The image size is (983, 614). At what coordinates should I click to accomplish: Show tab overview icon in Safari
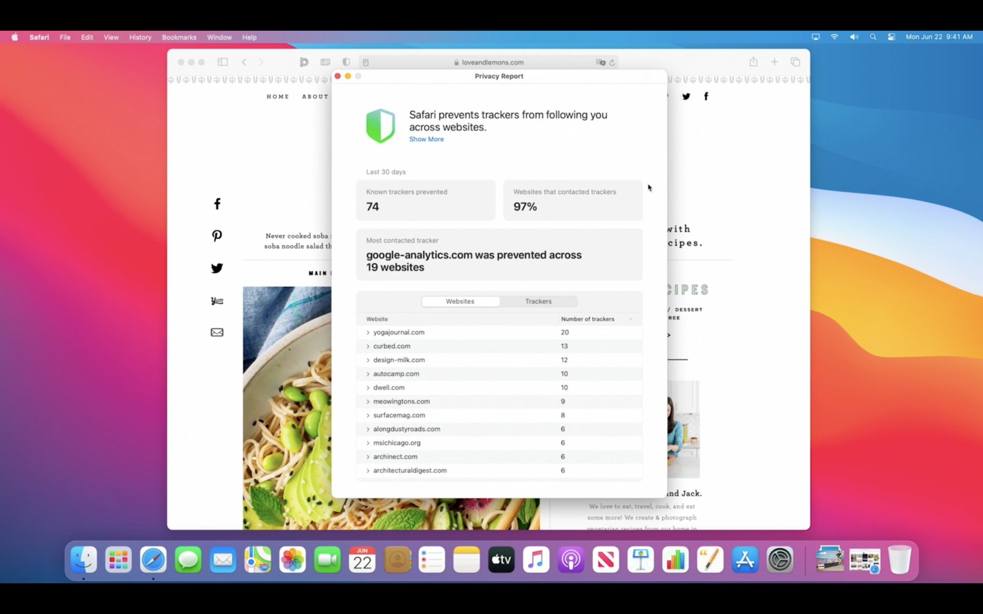pyautogui.click(x=795, y=62)
